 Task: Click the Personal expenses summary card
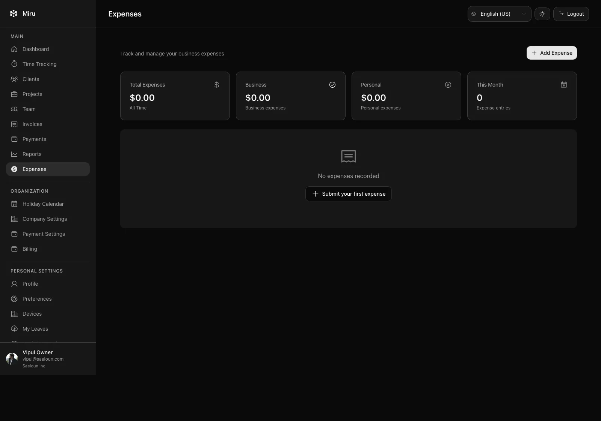click(406, 96)
